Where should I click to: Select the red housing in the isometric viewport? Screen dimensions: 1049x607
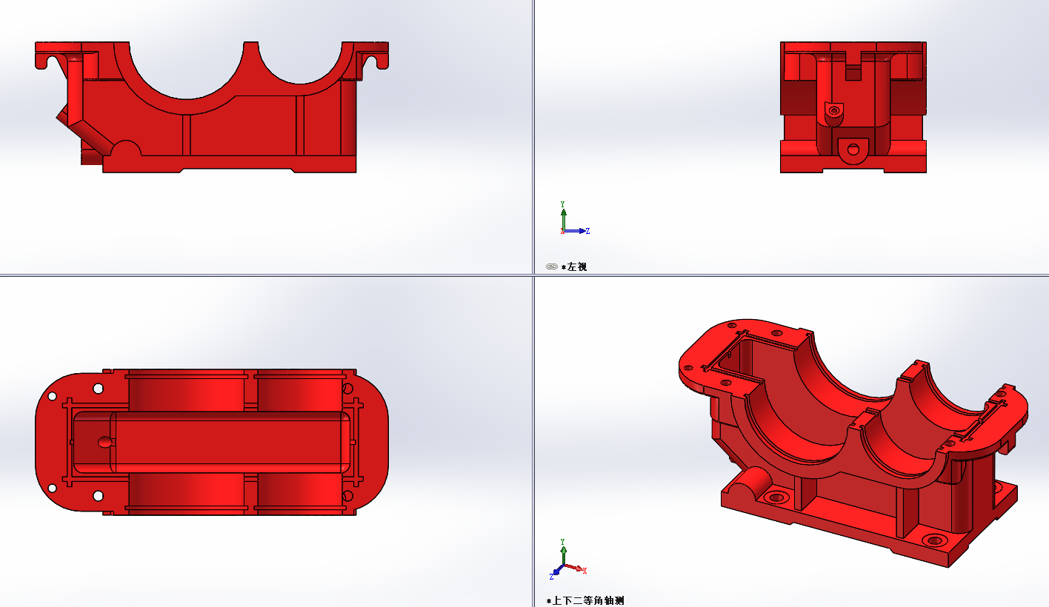852,444
